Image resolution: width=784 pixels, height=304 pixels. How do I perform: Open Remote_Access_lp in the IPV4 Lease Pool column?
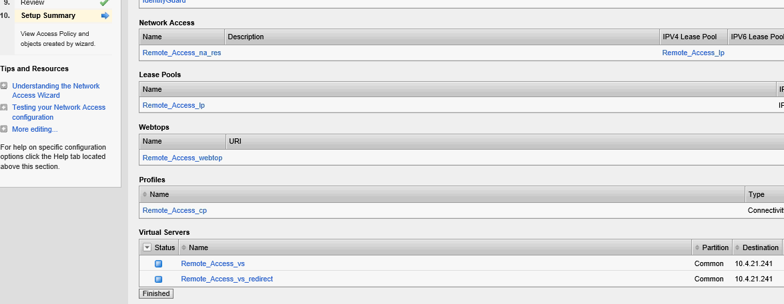coord(693,53)
